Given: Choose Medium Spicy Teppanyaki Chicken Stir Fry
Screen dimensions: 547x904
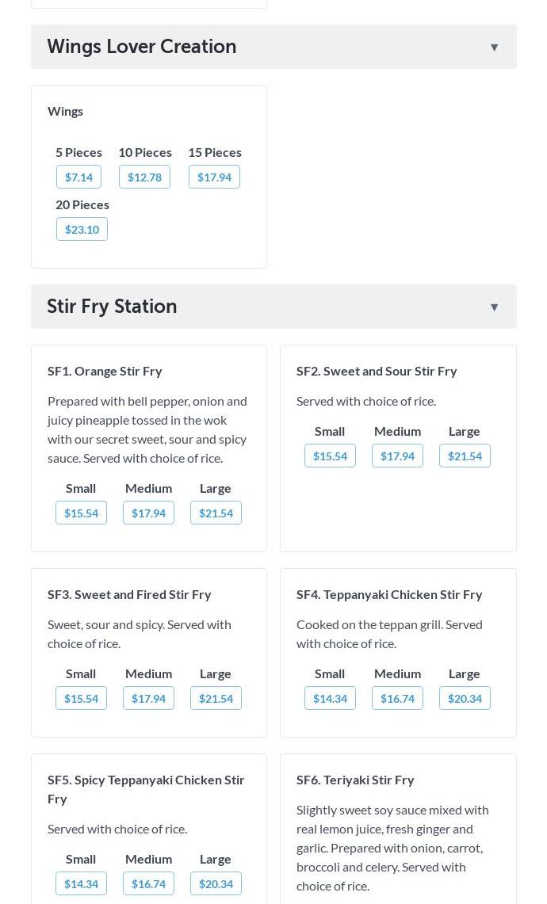Looking at the screenshot, I should coord(148,884).
